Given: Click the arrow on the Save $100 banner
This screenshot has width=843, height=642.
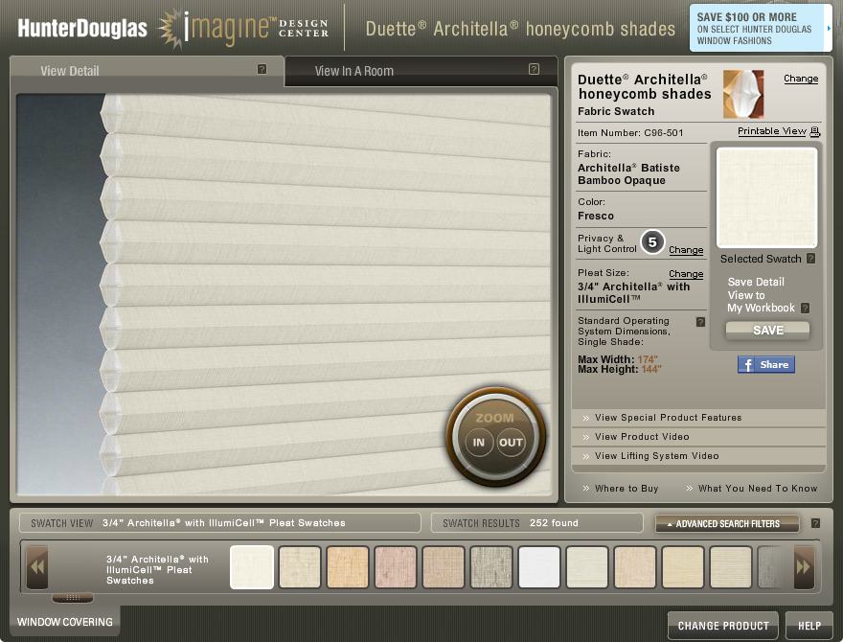Looking at the screenshot, I should click(829, 29).
